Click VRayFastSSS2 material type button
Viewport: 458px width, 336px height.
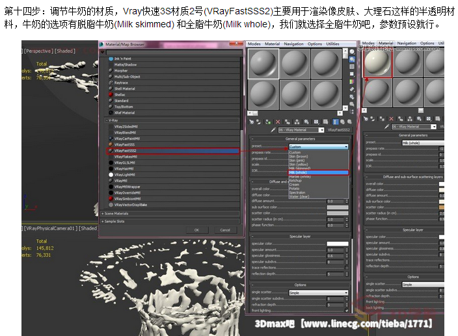click(x=338, y=130)
